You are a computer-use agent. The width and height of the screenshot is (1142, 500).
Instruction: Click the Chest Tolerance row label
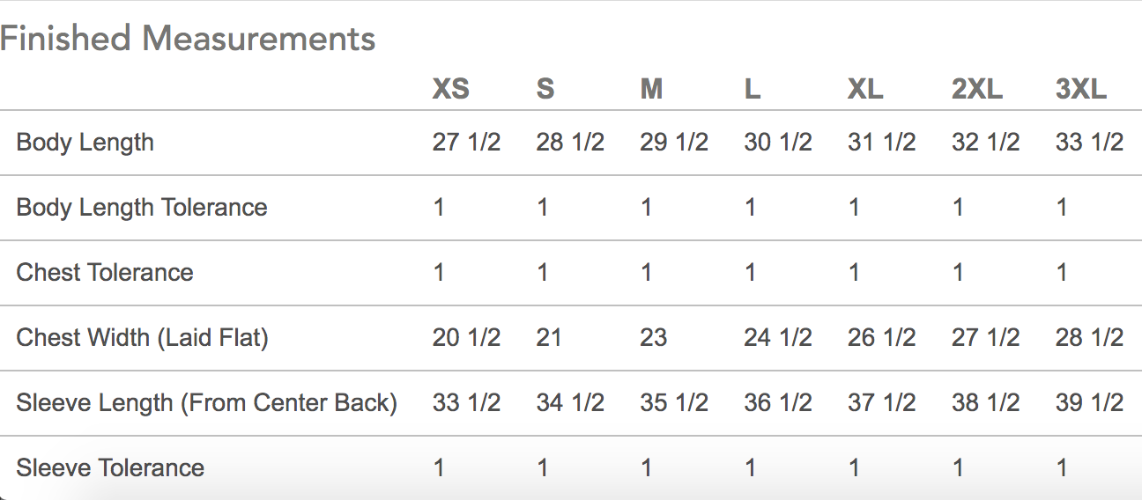105,273
